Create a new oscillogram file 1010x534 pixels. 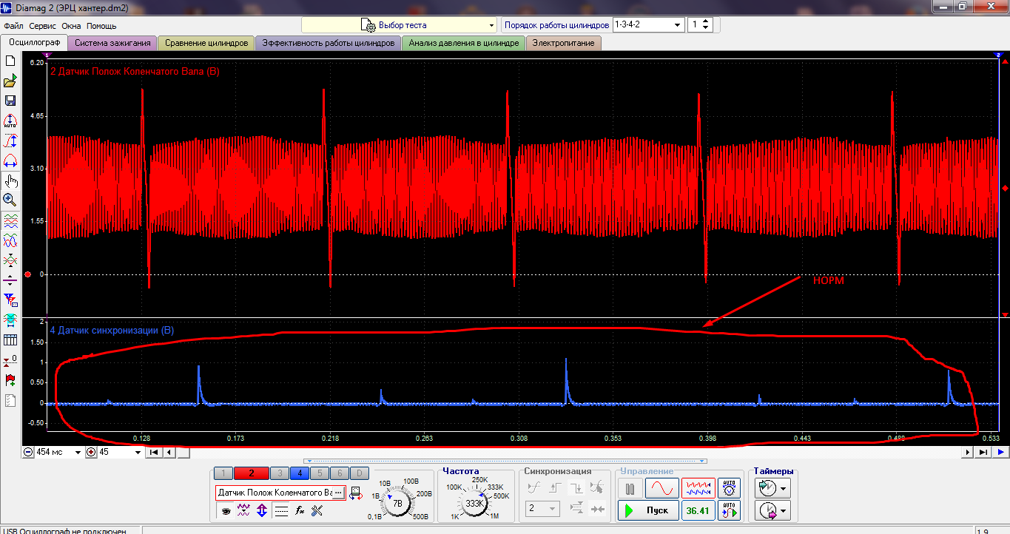tap(10, 61)
